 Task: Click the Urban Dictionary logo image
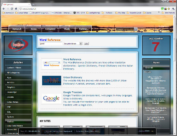point(52,81)
